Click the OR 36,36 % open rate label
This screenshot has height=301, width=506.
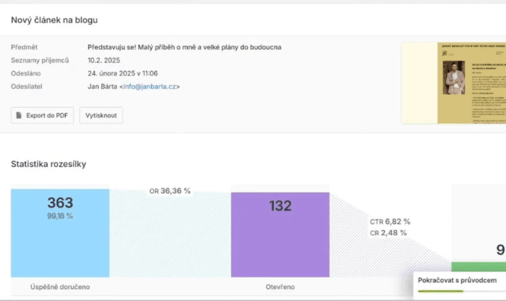pos(170,191)
